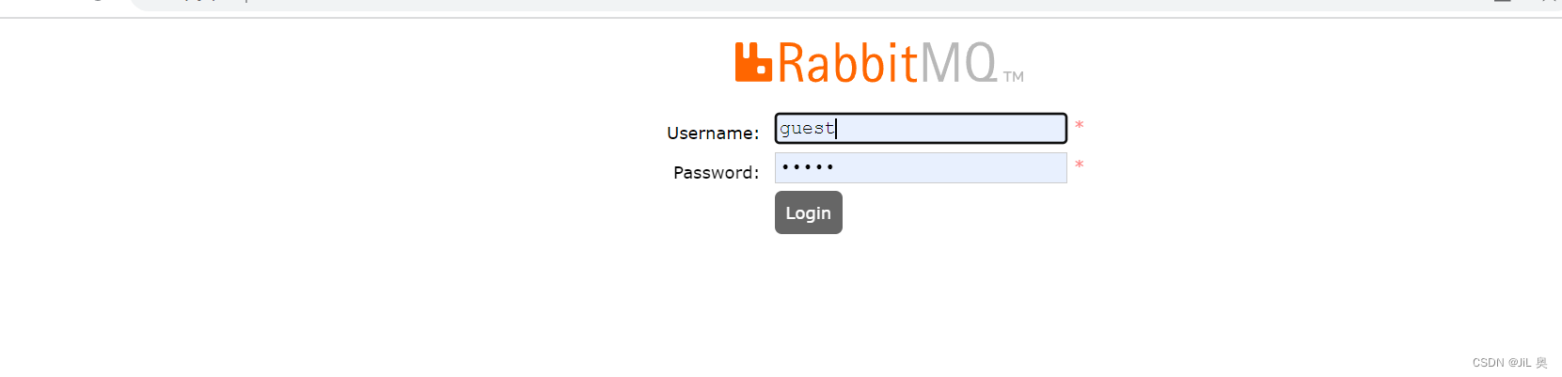Focus the Password input field
Screen dimensions: 1562x377
pyautogui.click(x=921, y=167)
